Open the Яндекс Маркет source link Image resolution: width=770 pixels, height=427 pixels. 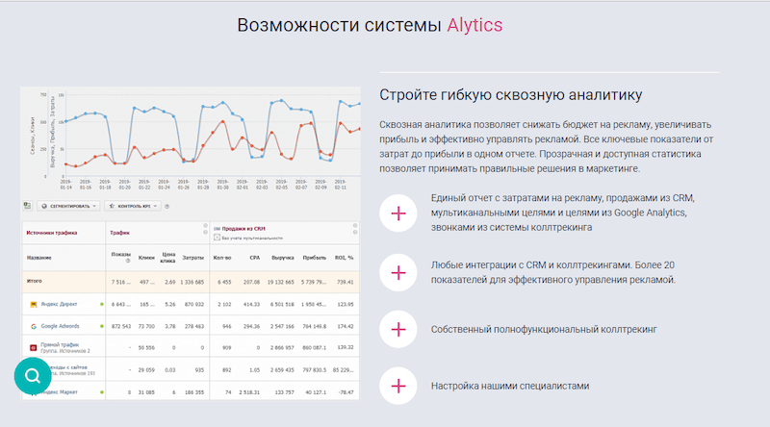click(x=60, y=392)
